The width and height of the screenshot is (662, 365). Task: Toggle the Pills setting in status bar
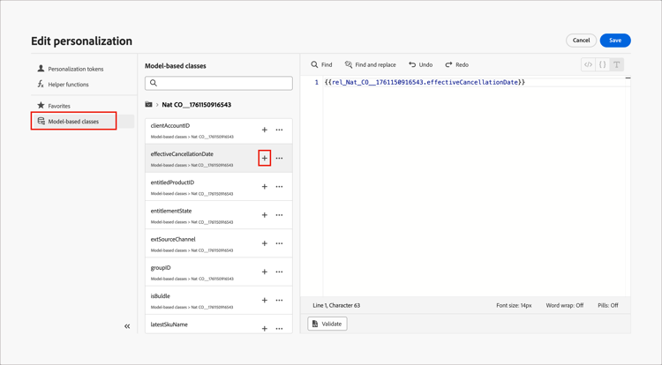tap(607, 306)
